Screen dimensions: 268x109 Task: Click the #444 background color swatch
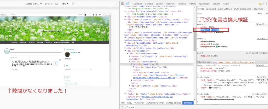[x=216, y=32]
